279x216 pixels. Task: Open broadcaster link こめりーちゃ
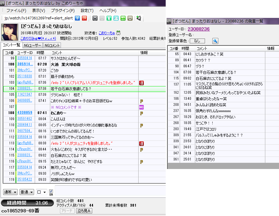(107, 33)
